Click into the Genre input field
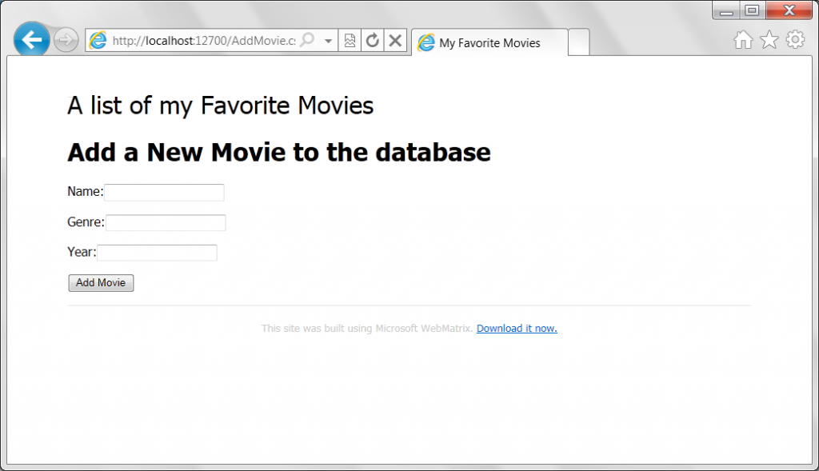Screen dimensions: 819x471 pyautogui.click(x=166, y=222)
